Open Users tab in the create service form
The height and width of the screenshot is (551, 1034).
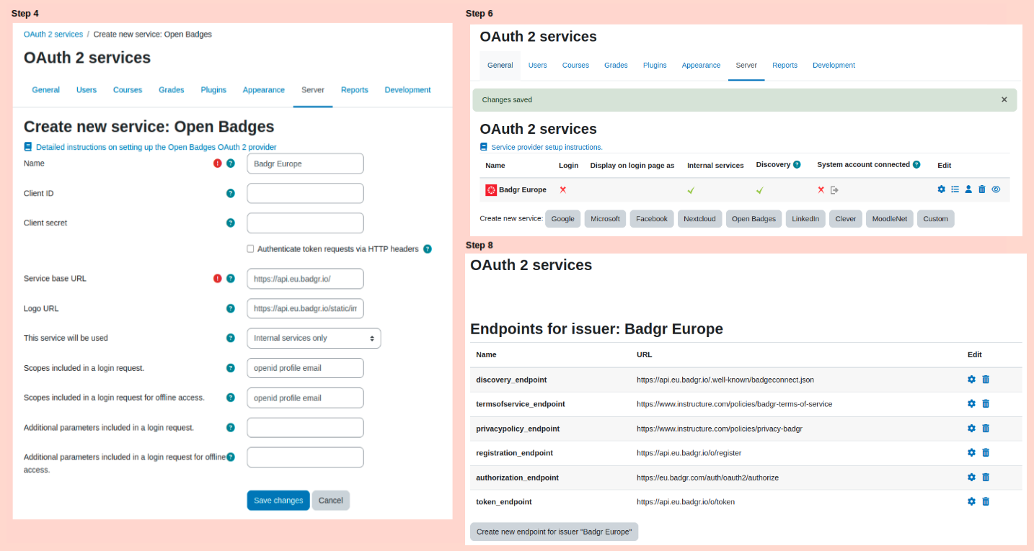click(87, 90)
